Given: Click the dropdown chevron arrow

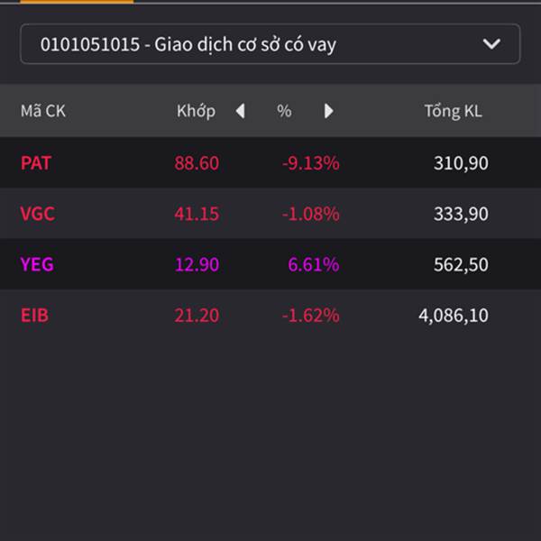Looking at the screenshot, I should pos(491,44).
